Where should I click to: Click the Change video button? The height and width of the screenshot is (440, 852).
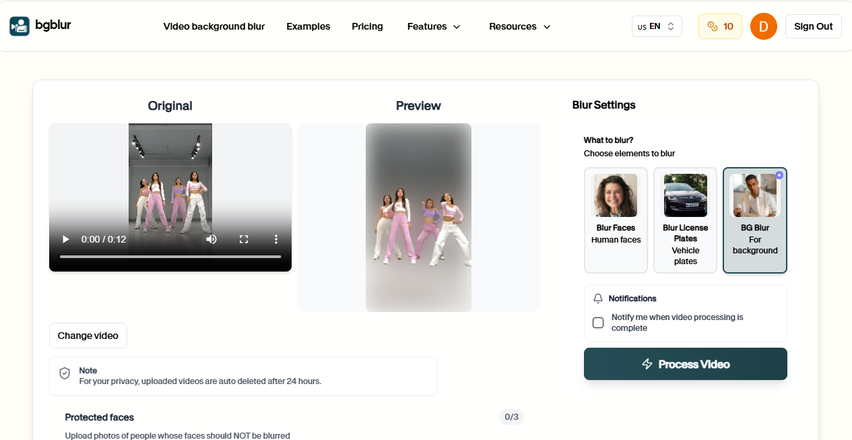click(88, 335)
